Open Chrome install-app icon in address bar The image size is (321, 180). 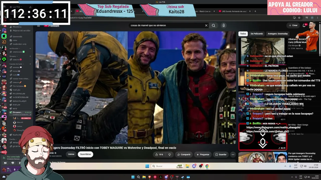click(294, 18)
